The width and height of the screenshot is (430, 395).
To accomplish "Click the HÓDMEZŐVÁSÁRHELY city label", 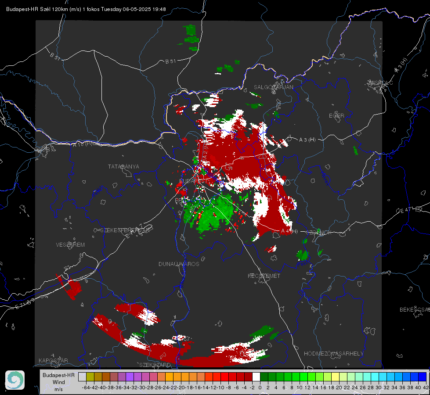I will tap(333, 354).
